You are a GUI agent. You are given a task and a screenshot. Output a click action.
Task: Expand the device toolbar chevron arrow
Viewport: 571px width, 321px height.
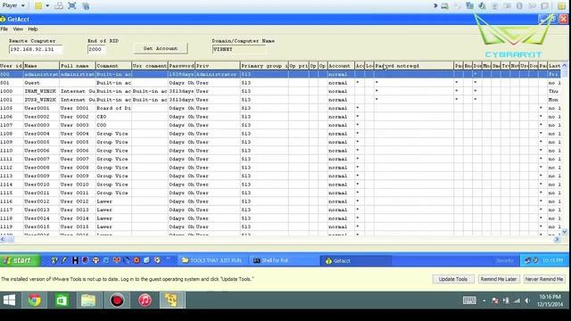[x=434, y=5]
